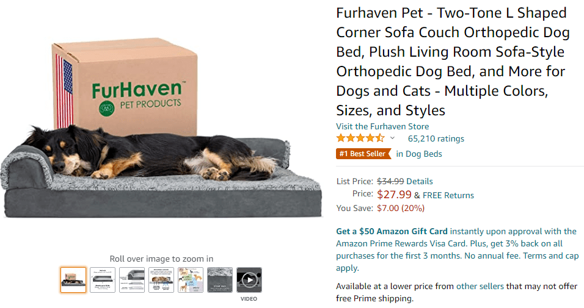Click the orange star rating icons
Screen dimensions: 584x308
(360, 138)
